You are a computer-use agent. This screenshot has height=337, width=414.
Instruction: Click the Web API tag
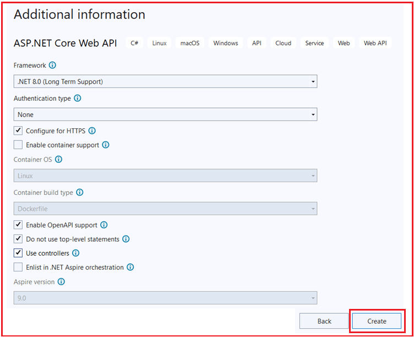pos(375,43)
